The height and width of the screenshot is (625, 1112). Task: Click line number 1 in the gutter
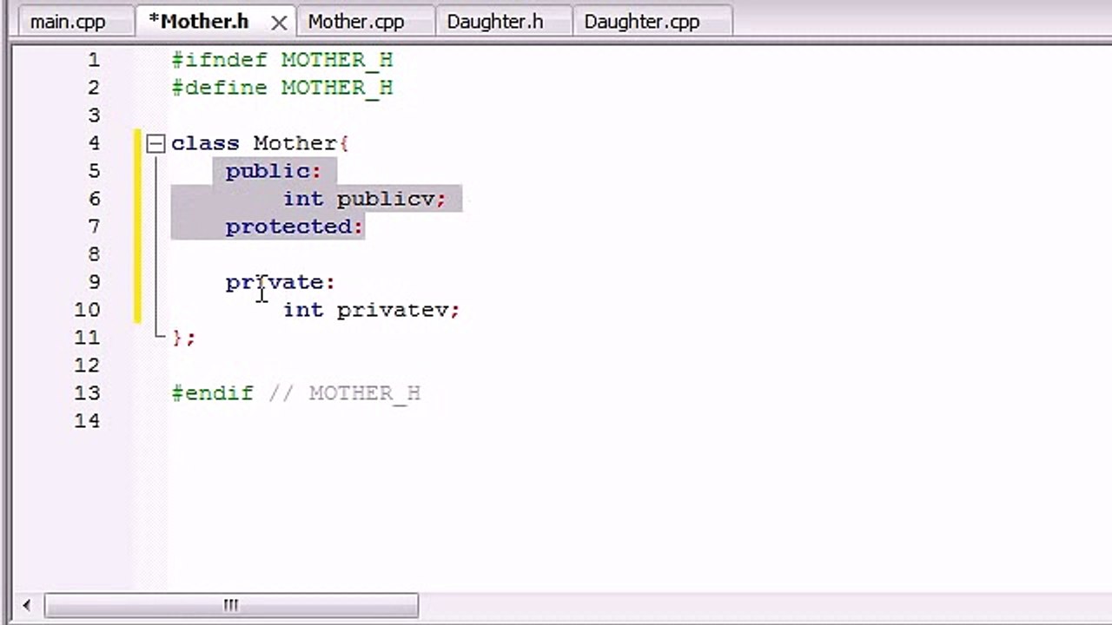click(x=93, y=60)
